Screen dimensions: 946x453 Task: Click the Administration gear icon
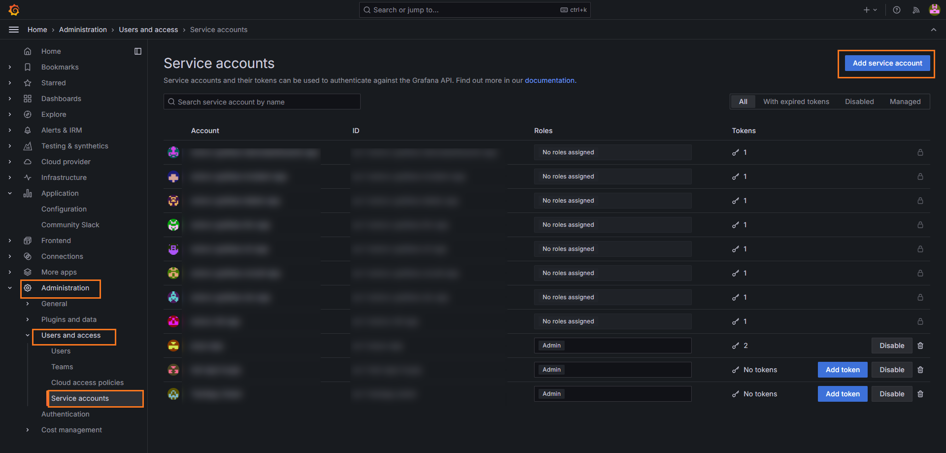click(28, 288)
